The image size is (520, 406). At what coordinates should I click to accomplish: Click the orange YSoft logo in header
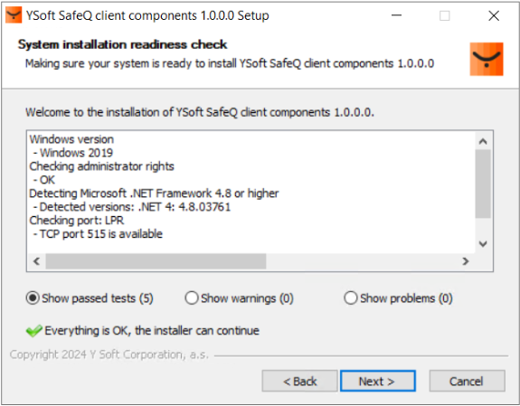(x=487, y=59)
